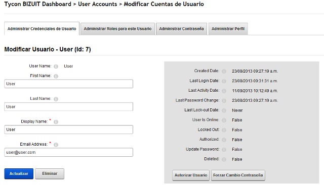Open Administrar Roles para este Usuario tab

(117, 29)
